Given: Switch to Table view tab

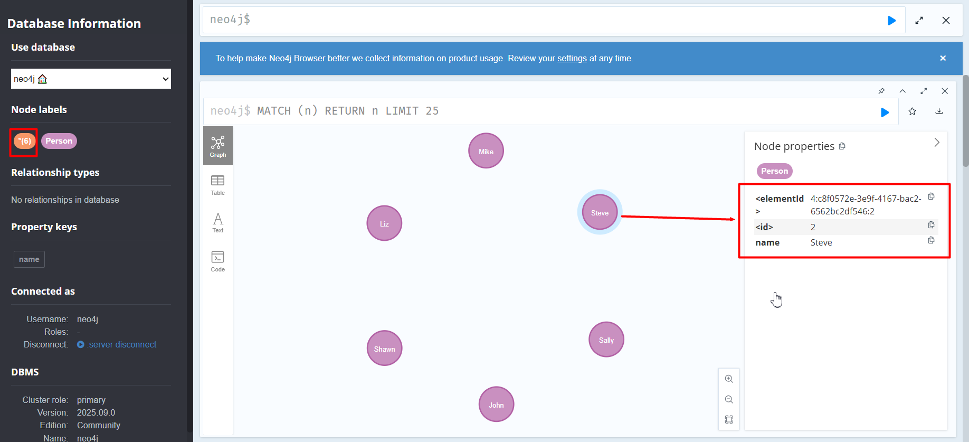Looking at the screenshot, I should point(217,185).
